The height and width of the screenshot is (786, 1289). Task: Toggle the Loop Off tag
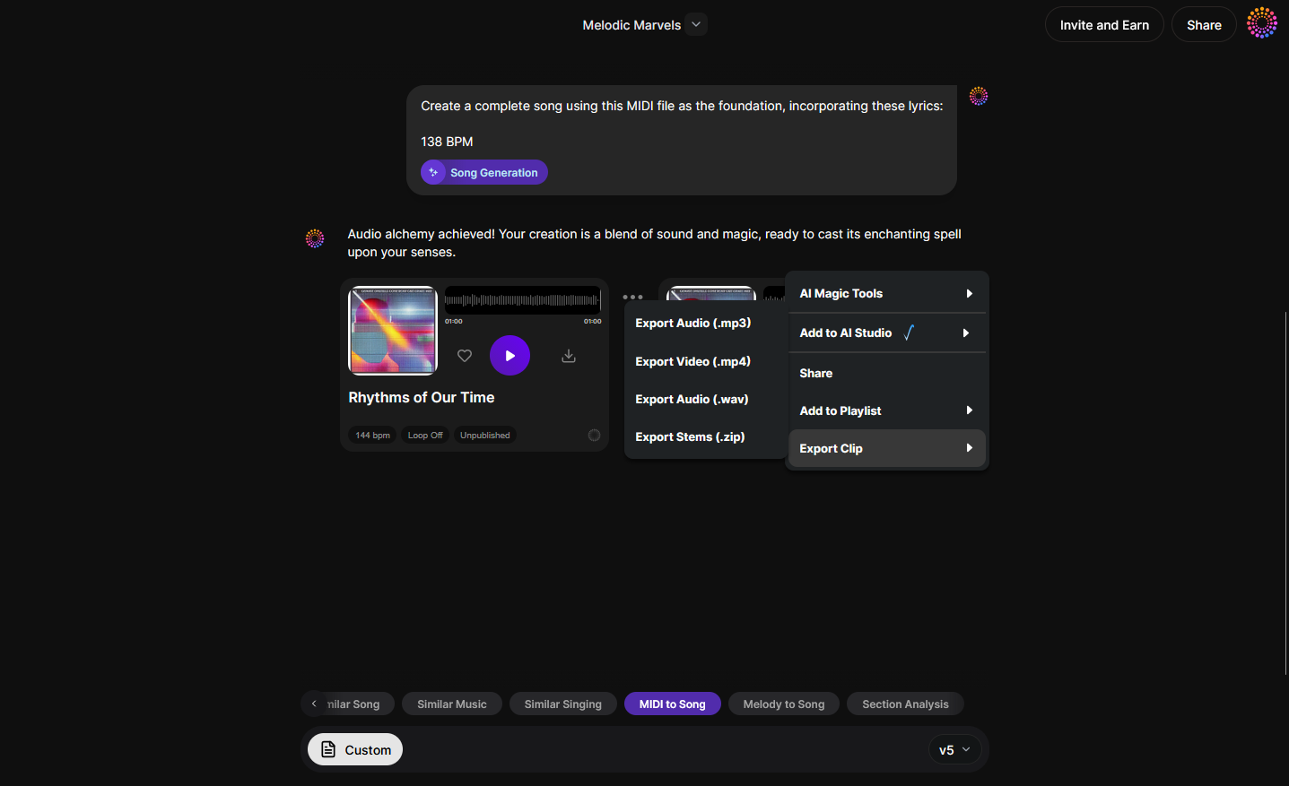[x=425, y=436]
